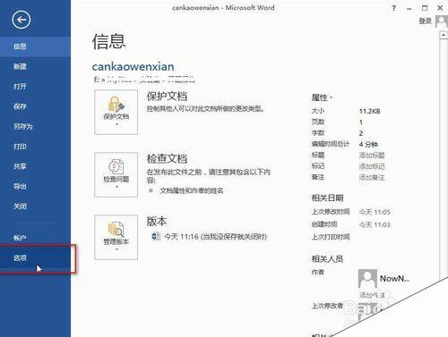Image resolution: width=448 pixels, height=337 pixels.
Task: Click the scrollbar up arrow
Action: (x=444, y=35)
